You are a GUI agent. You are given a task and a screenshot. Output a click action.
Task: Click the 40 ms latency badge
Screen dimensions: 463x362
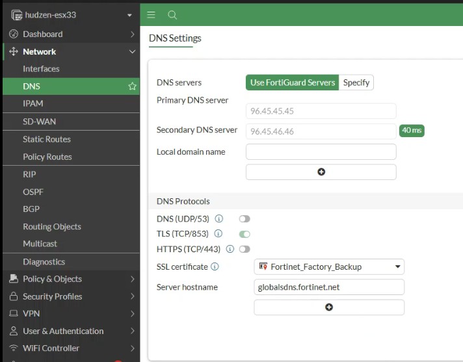[x=412, y=131]
